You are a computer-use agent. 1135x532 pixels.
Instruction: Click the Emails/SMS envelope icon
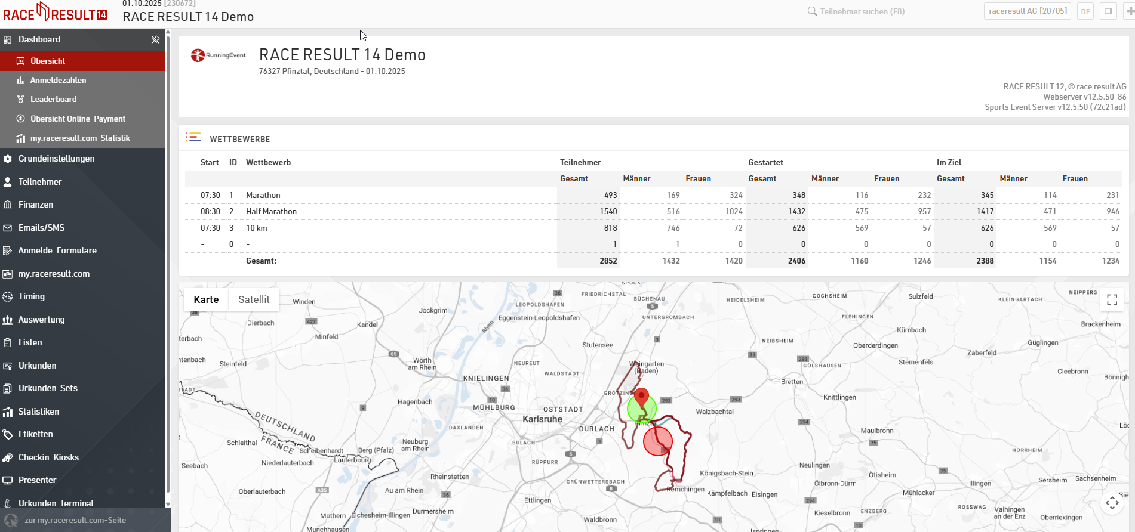[8, 228]
